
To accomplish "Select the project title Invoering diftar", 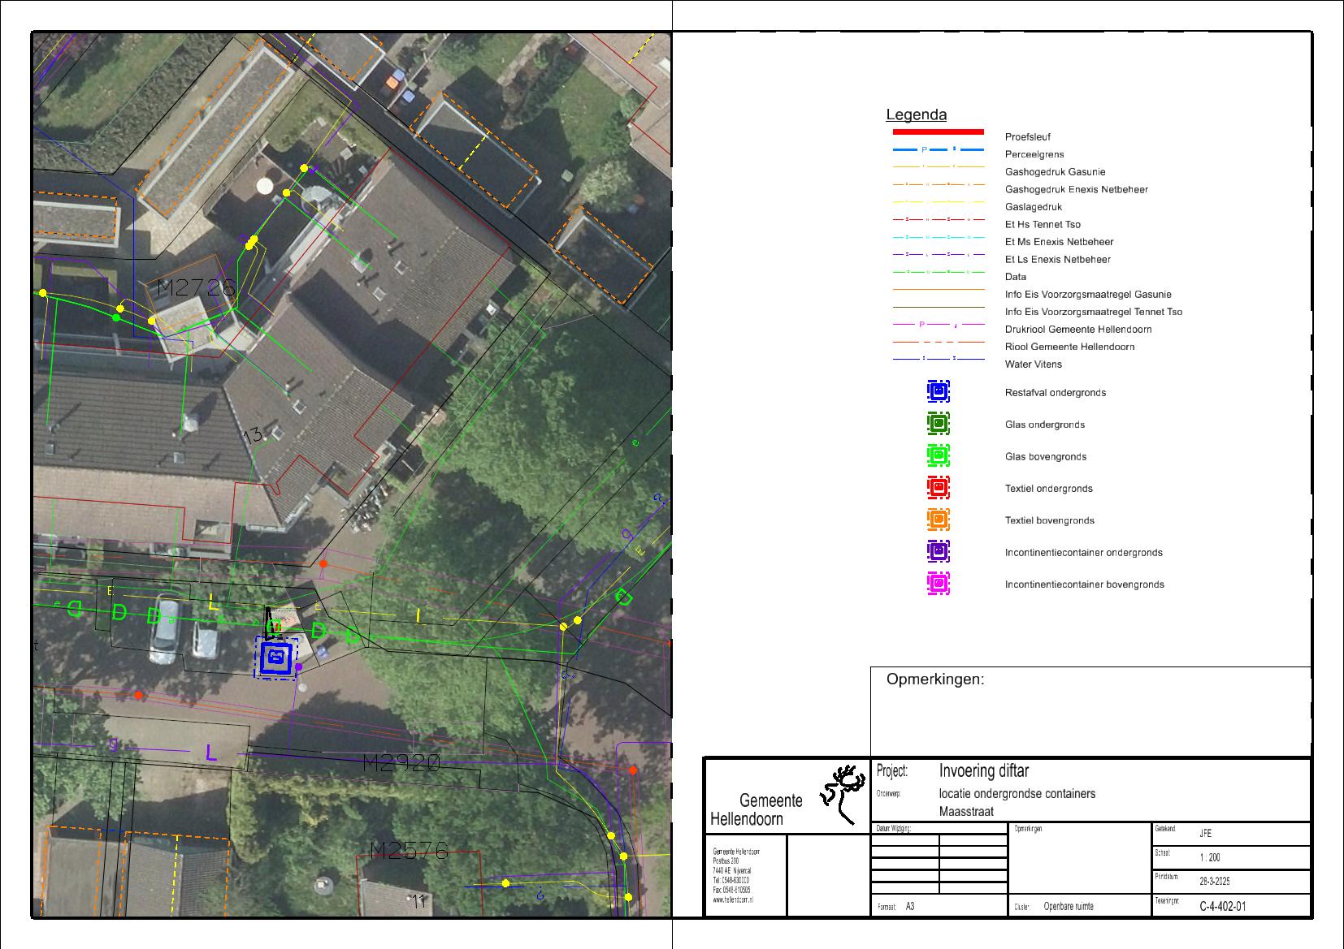I will coord(983,771).
